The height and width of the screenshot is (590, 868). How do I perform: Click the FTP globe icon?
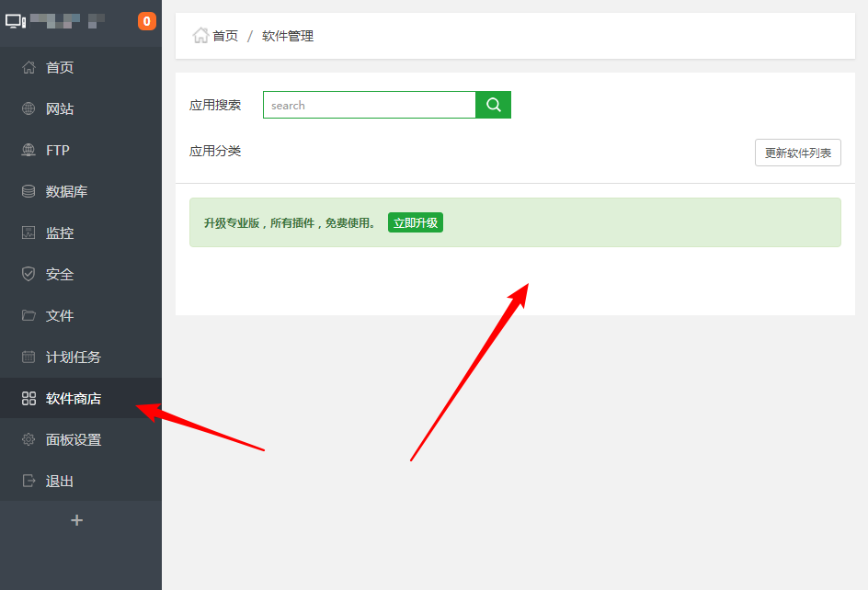tap(28, 150)
